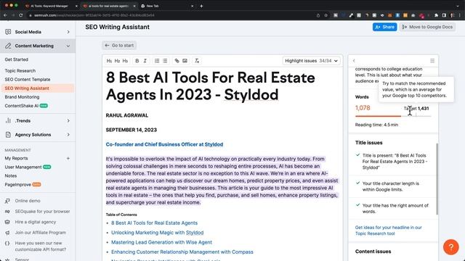This screenshot has width=465, height=261.
Task: Open ContentShake AI in sidebar
Action: (26, 106)
